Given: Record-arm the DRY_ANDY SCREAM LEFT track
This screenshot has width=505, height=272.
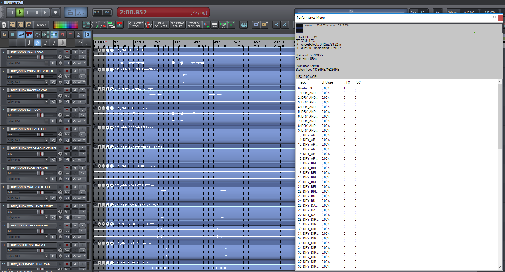Looking at the screenshot, I should [x=67, y=129].
